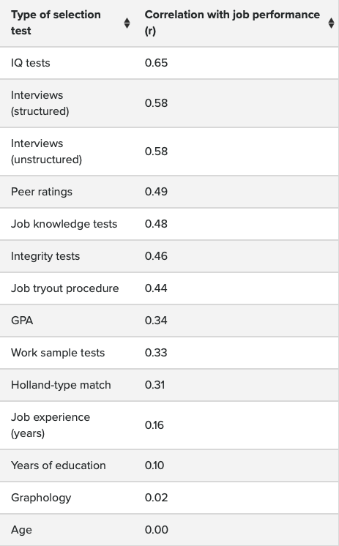Click the Type of selection test header
This screenshot has width=339, height=546.
56,23
